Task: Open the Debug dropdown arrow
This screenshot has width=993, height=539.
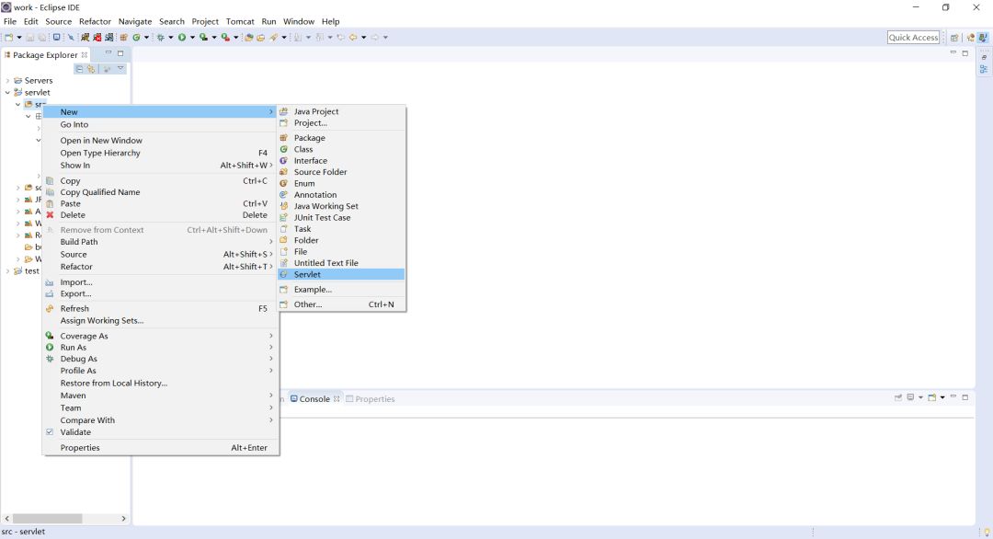Action: [x=171, y=38]
